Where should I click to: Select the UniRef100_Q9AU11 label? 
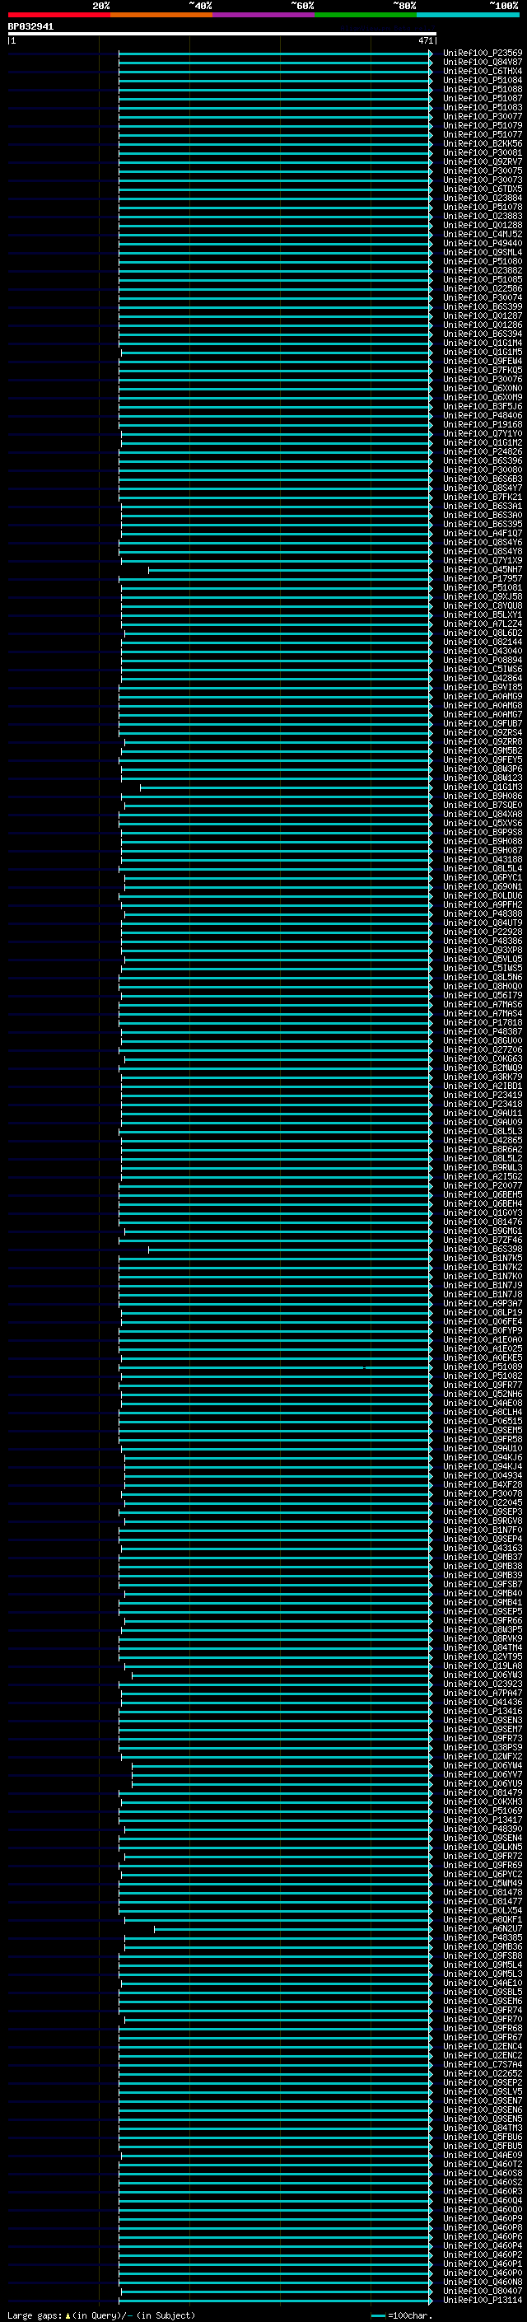tap(483, 1114)
